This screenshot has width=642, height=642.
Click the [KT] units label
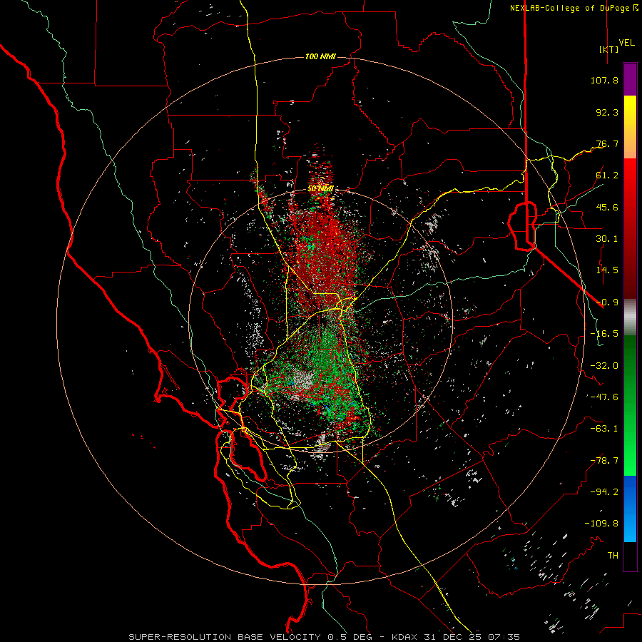click(608, 49)
